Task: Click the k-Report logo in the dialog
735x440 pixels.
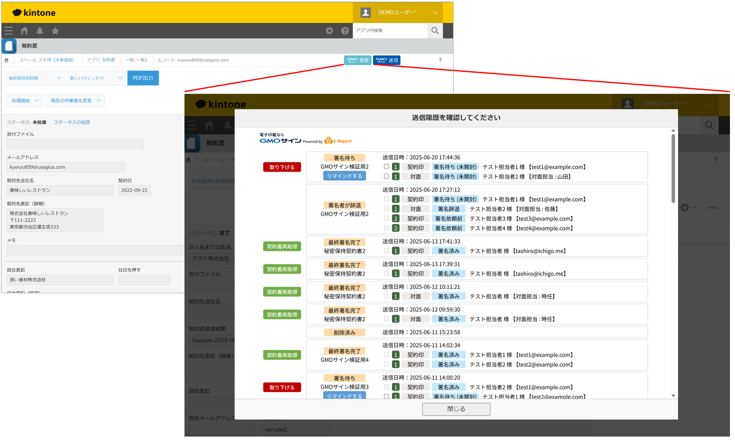Action: point(338,141)
